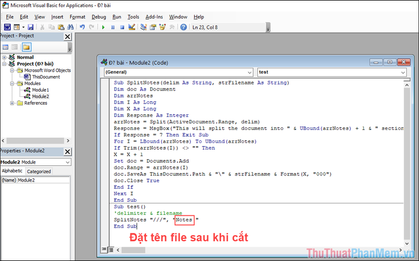Click the code window horizontal scrollbar thumb

pos(133,250)
